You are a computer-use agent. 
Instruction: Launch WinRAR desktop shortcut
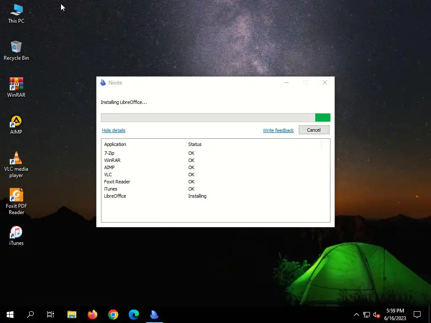pos(16,87)
